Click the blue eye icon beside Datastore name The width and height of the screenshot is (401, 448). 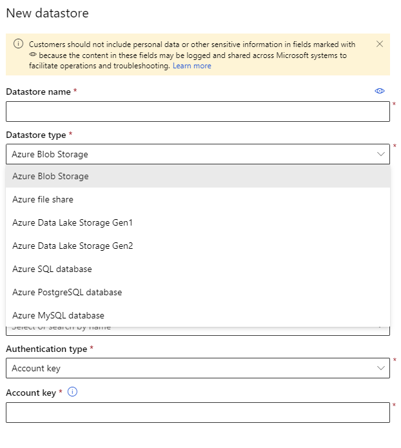[x=380, y=91]
